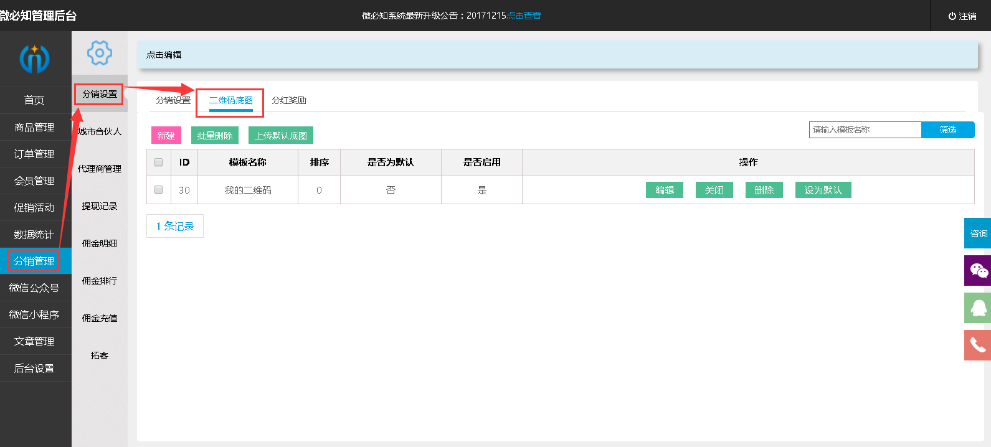Switch to the 分销设置 tab

click(173, 100)
